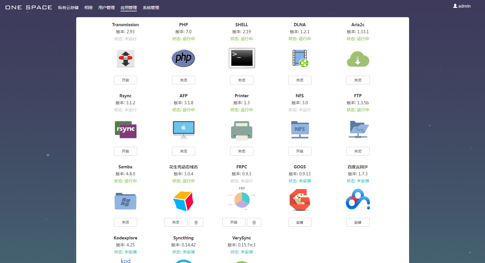Screen dimensions: 485x263
Task: Stop FTP with 关闭 button
Action: pos(358,151)
